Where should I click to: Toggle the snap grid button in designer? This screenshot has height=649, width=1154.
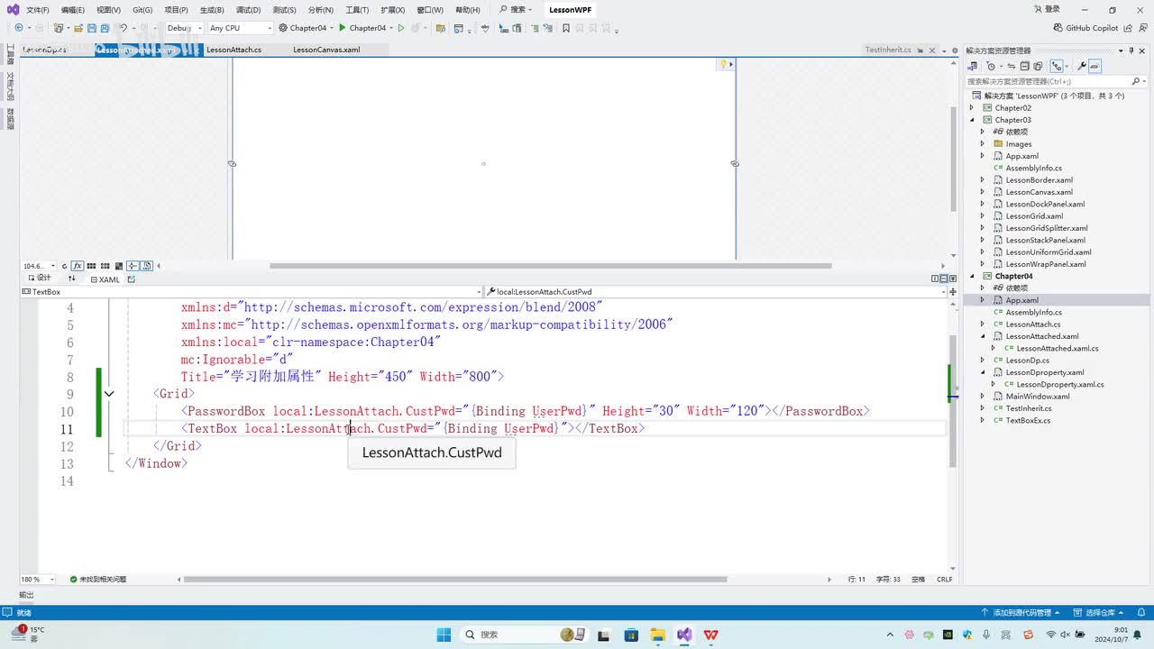91,266
